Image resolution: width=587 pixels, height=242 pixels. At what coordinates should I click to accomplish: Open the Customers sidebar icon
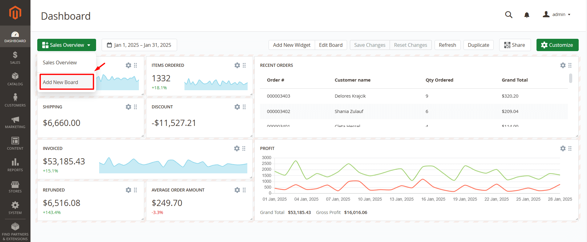(15, 100)
